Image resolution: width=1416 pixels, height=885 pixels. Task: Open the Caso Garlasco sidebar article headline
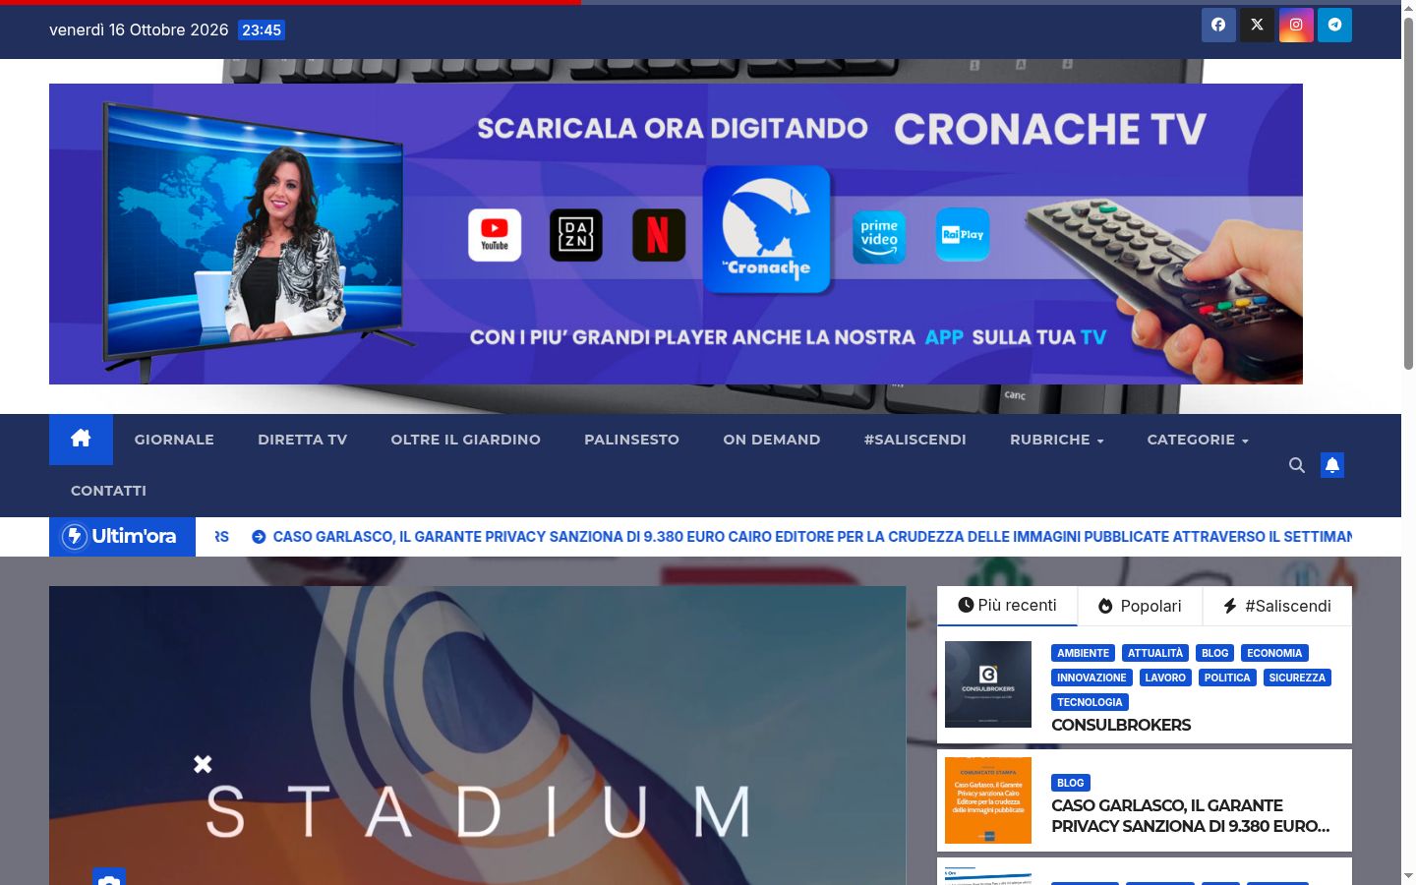(x=1191, y=816)
